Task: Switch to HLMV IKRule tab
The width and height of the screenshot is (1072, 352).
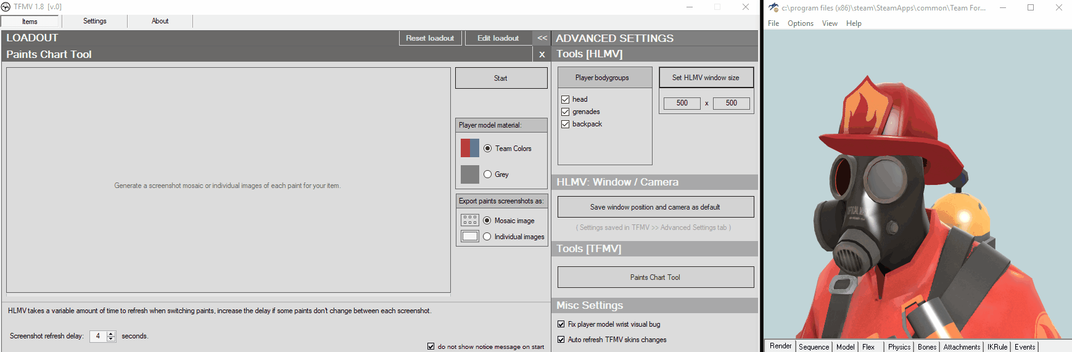Action: tap(997, 347)
